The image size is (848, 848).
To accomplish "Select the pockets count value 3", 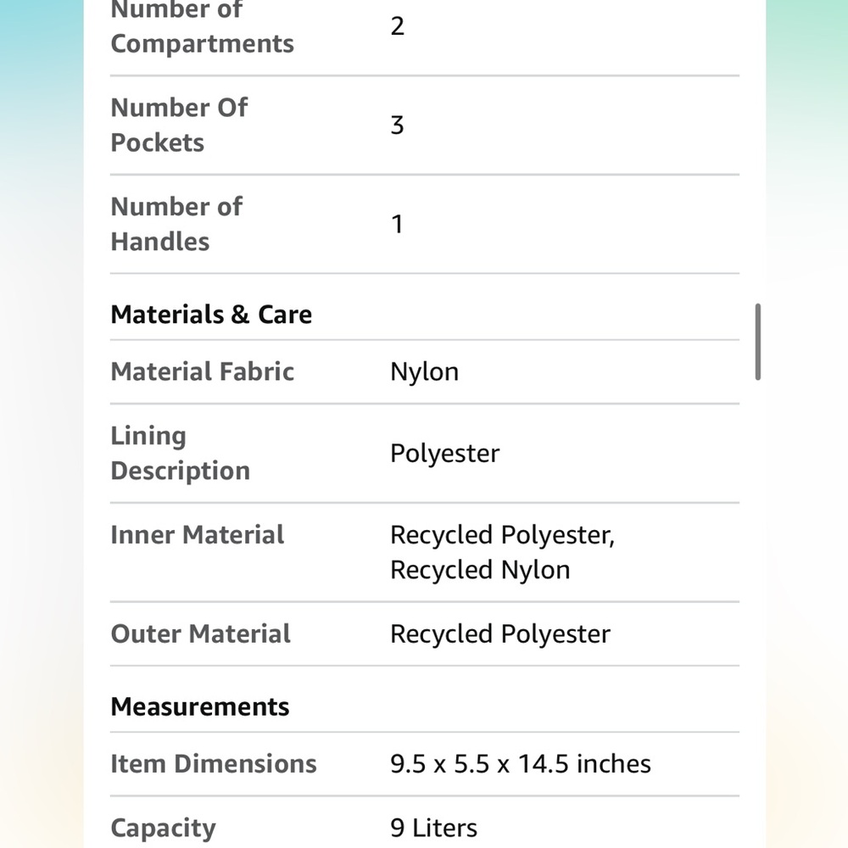I will coord(397,125).
